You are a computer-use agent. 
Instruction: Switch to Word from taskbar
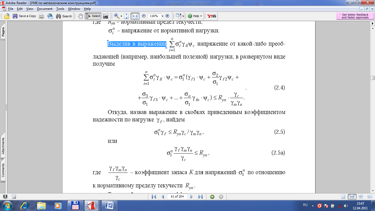110,205
